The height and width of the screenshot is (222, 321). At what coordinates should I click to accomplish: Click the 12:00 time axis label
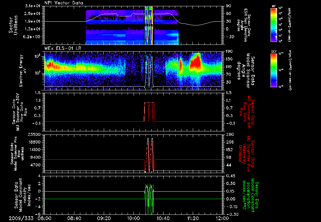(222, 219)
